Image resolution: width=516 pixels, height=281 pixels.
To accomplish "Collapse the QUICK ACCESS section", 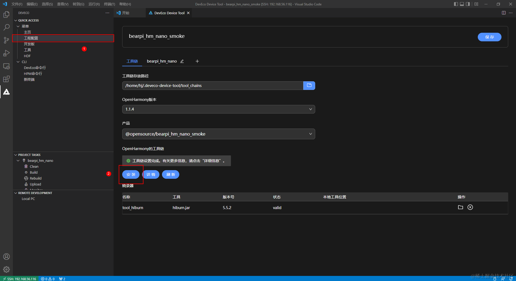I will [16, 20].
